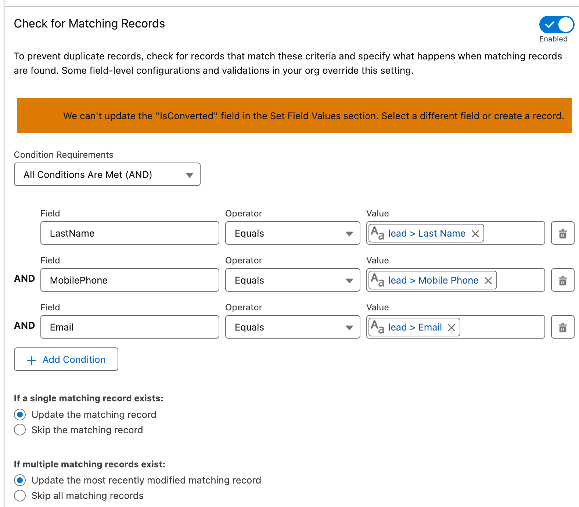Click the Email field input box
The image size is (579, 507).
[130, 327]
